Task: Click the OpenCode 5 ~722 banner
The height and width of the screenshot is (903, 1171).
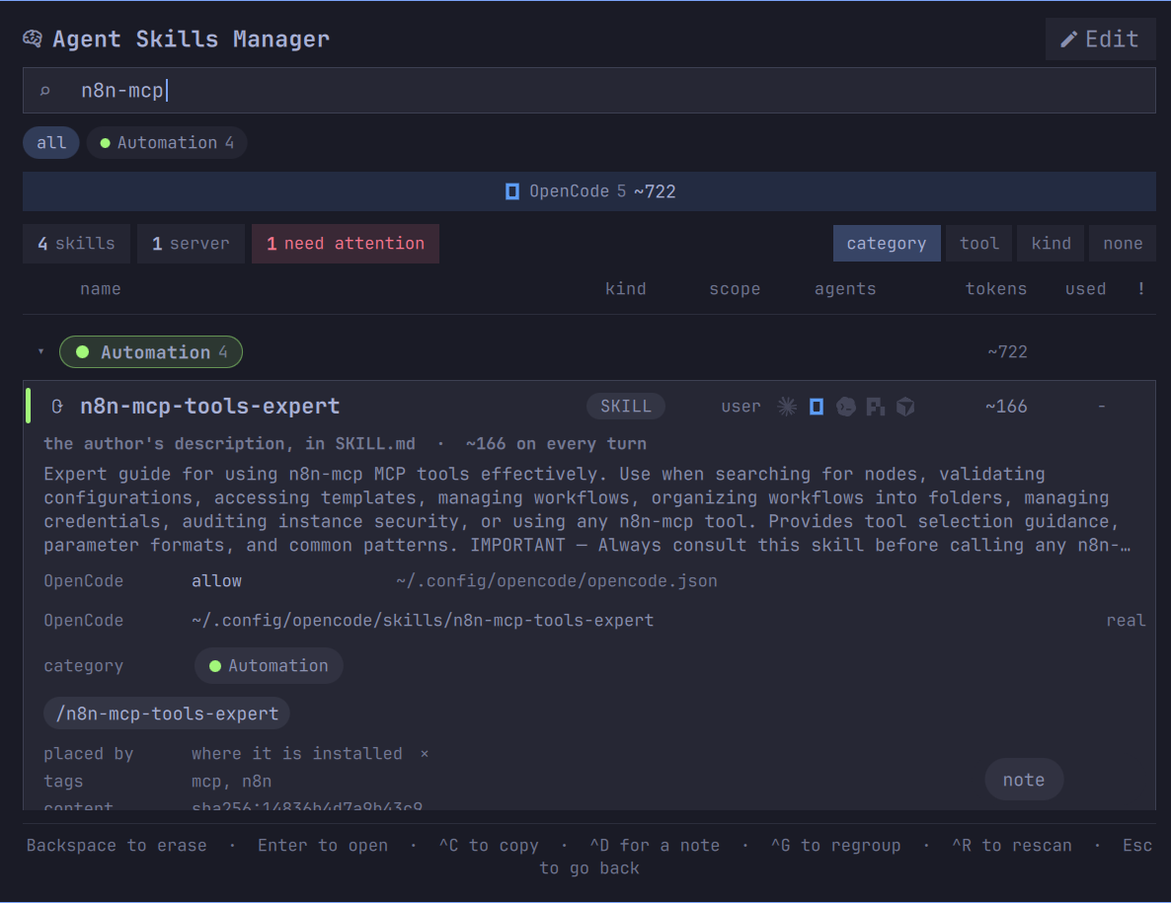Action: click(589, 191)
